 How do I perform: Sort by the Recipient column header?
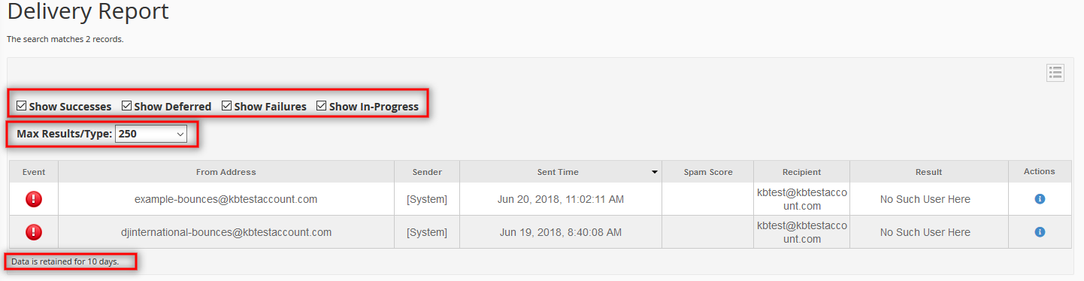tap(801, 172)
